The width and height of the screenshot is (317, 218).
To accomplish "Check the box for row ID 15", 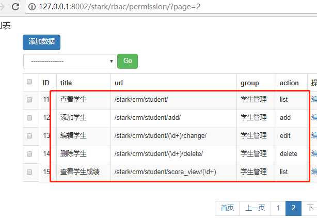I will point(29,172).
